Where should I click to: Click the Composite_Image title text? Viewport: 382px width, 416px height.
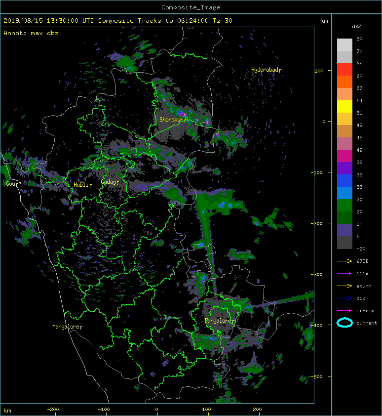click(191, 7)
